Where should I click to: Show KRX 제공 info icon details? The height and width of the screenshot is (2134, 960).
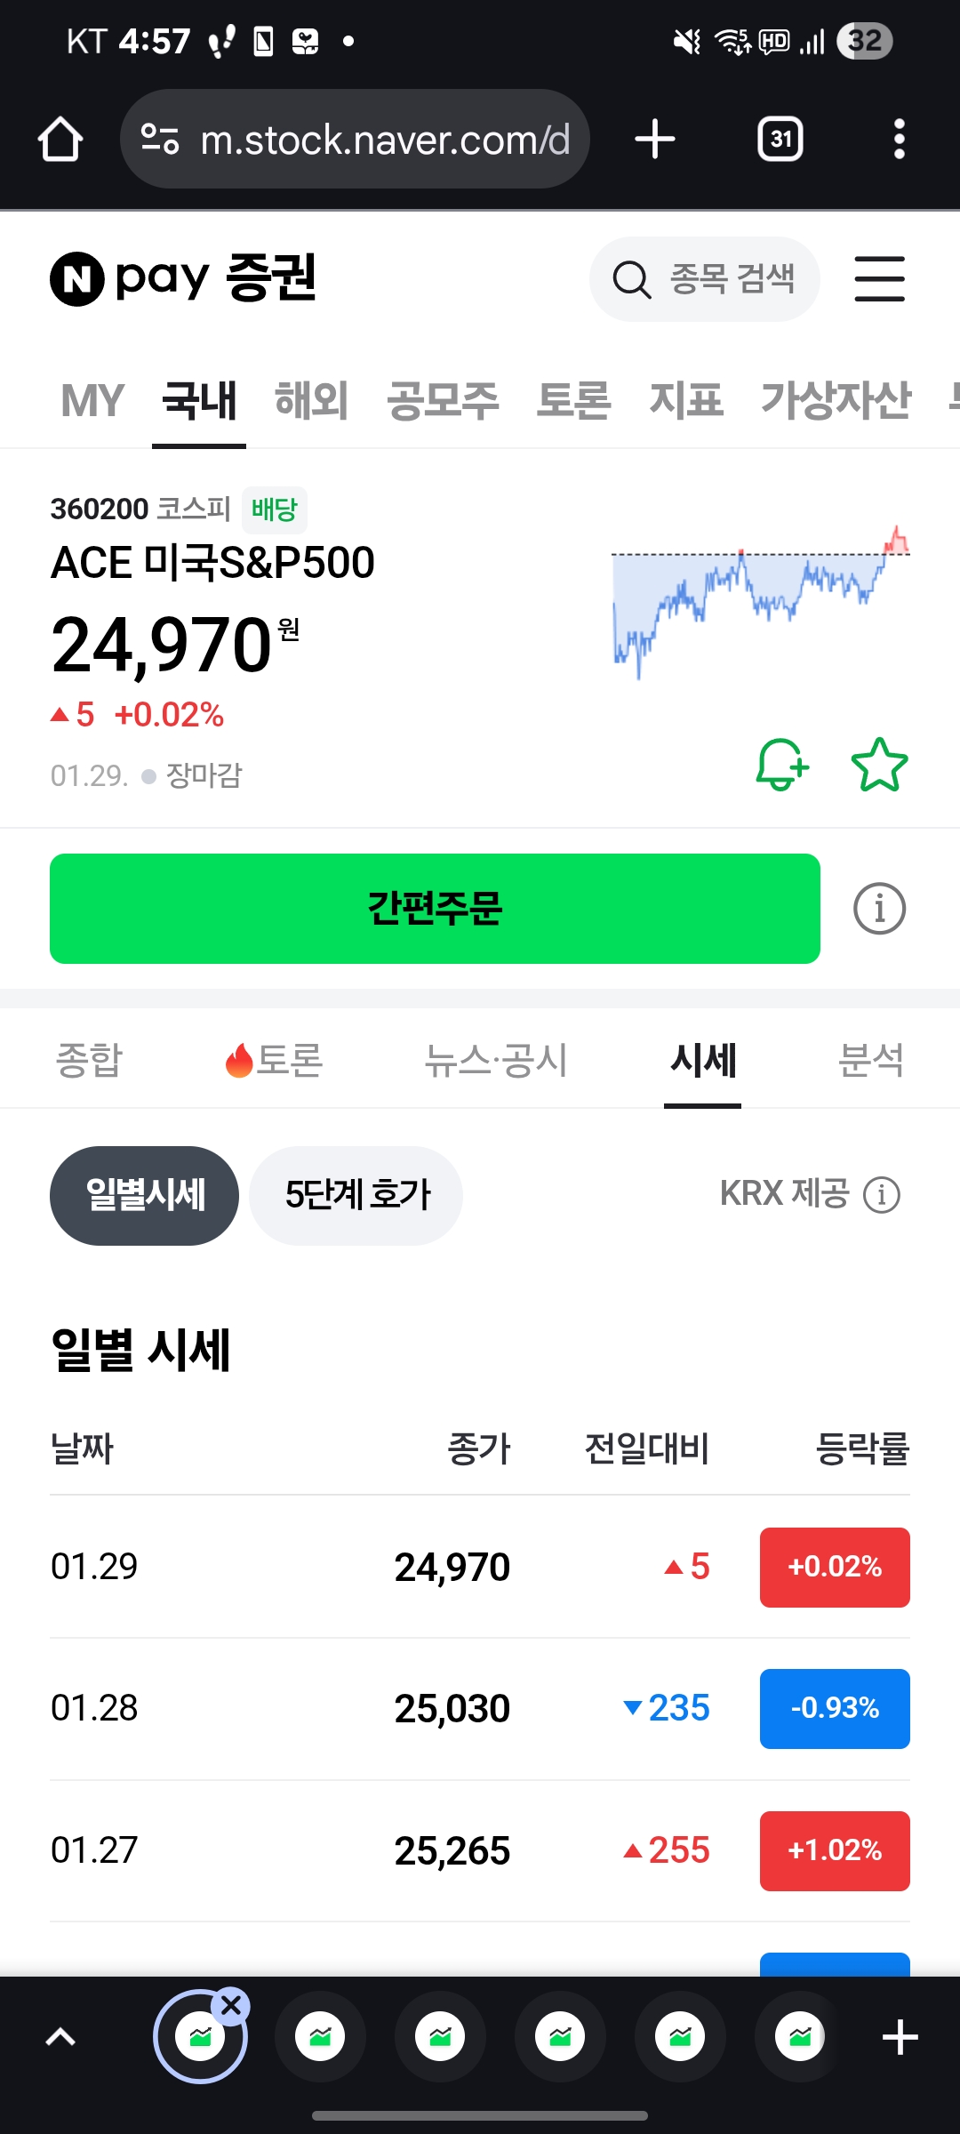point(882,1194)
